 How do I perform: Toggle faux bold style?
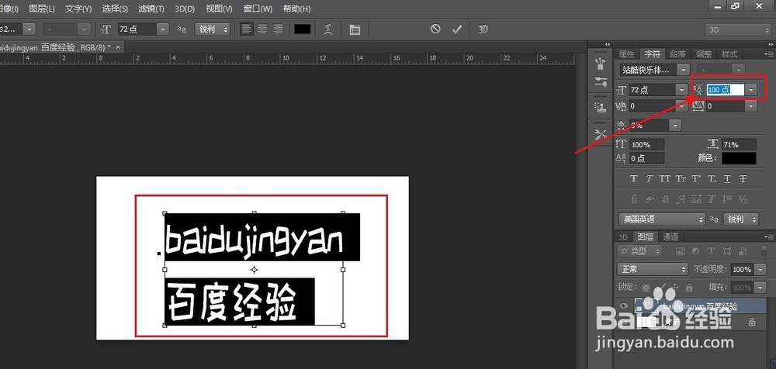coord(633,178)
